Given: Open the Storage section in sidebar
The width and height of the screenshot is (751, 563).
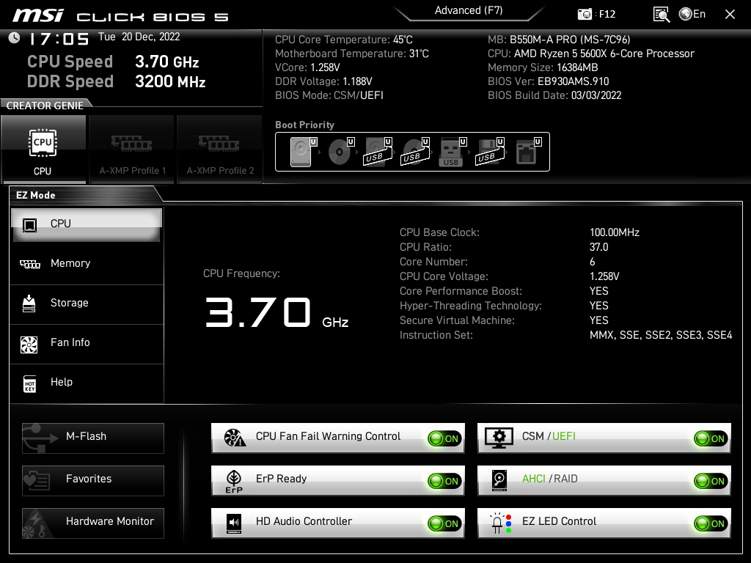Looking at the screenshot, I should coord(87,303).
